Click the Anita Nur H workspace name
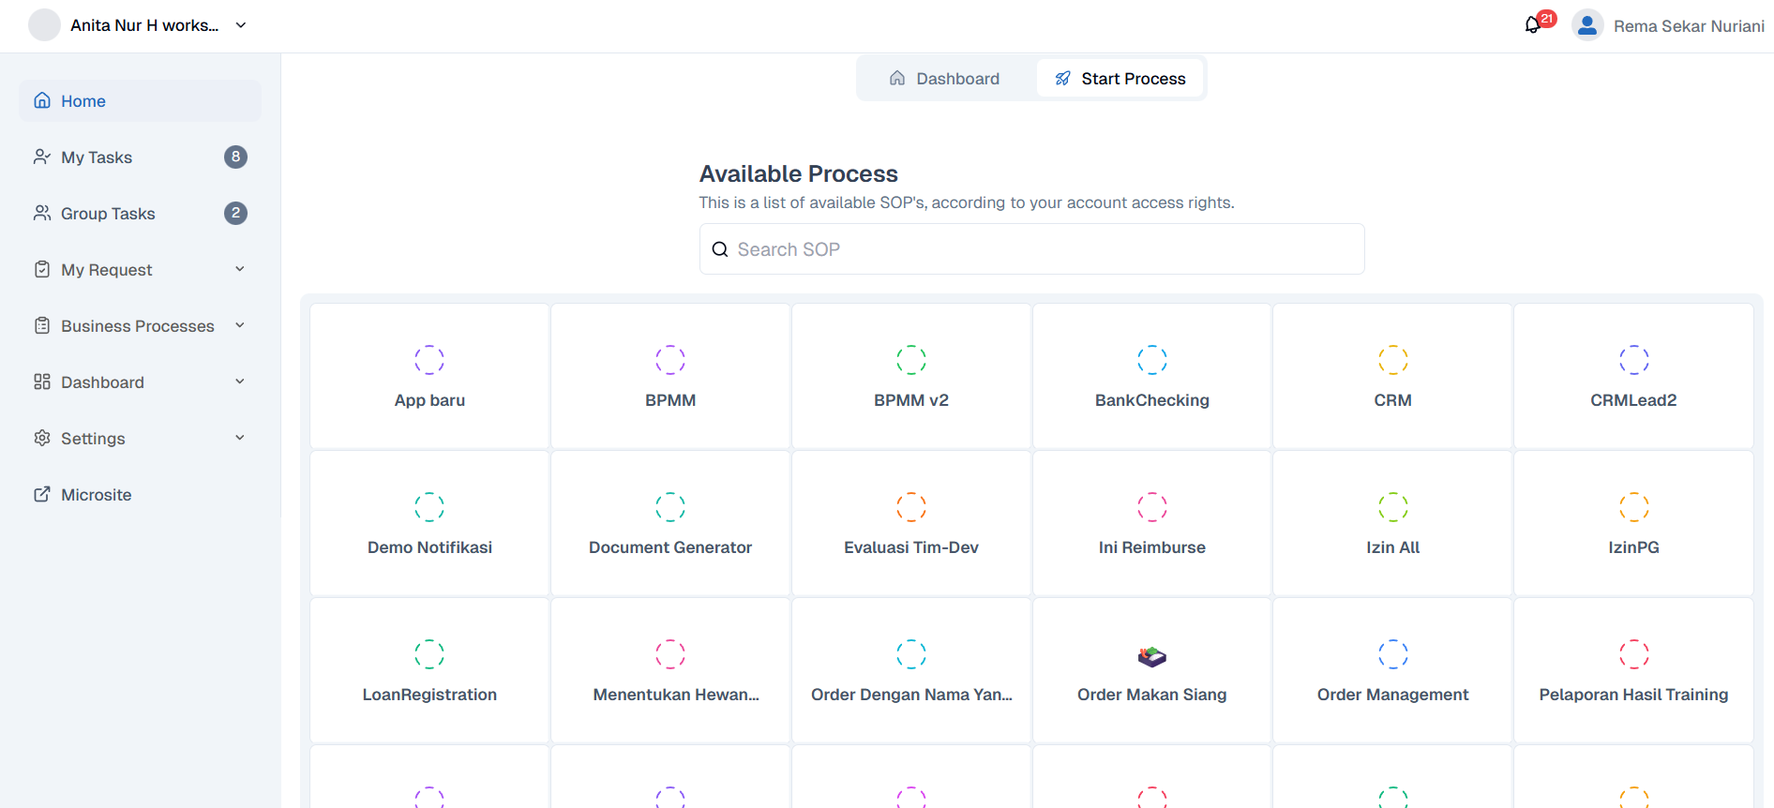The height and width of the screenshot is (808, 1774). (144, 25)
